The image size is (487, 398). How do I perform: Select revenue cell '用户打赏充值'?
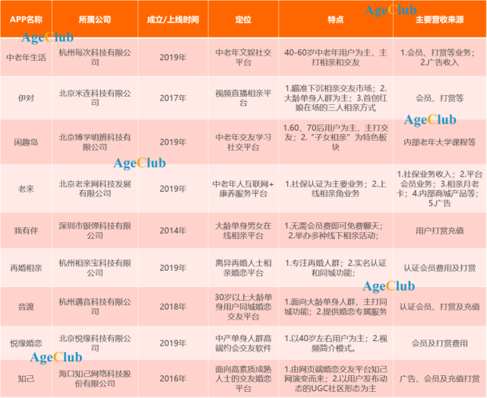[439, 231]
